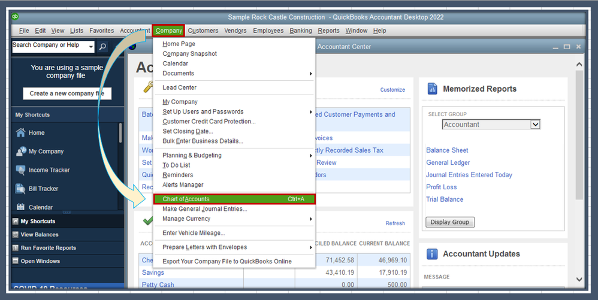The height and width of the screenshot is (300, 598).
Task: Open the Customers menu
Action: pos(203,31)
